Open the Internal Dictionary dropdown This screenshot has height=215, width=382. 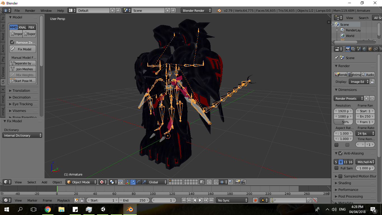tap(22, 135)
